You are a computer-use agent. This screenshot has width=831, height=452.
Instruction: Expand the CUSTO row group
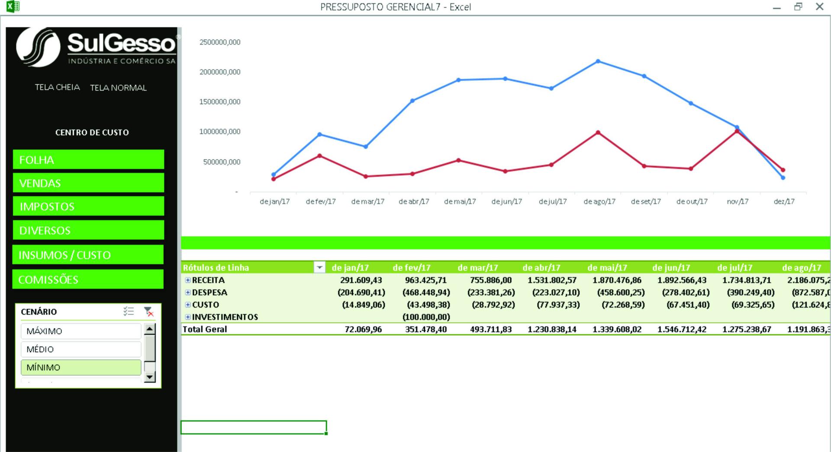pos(188,305)
